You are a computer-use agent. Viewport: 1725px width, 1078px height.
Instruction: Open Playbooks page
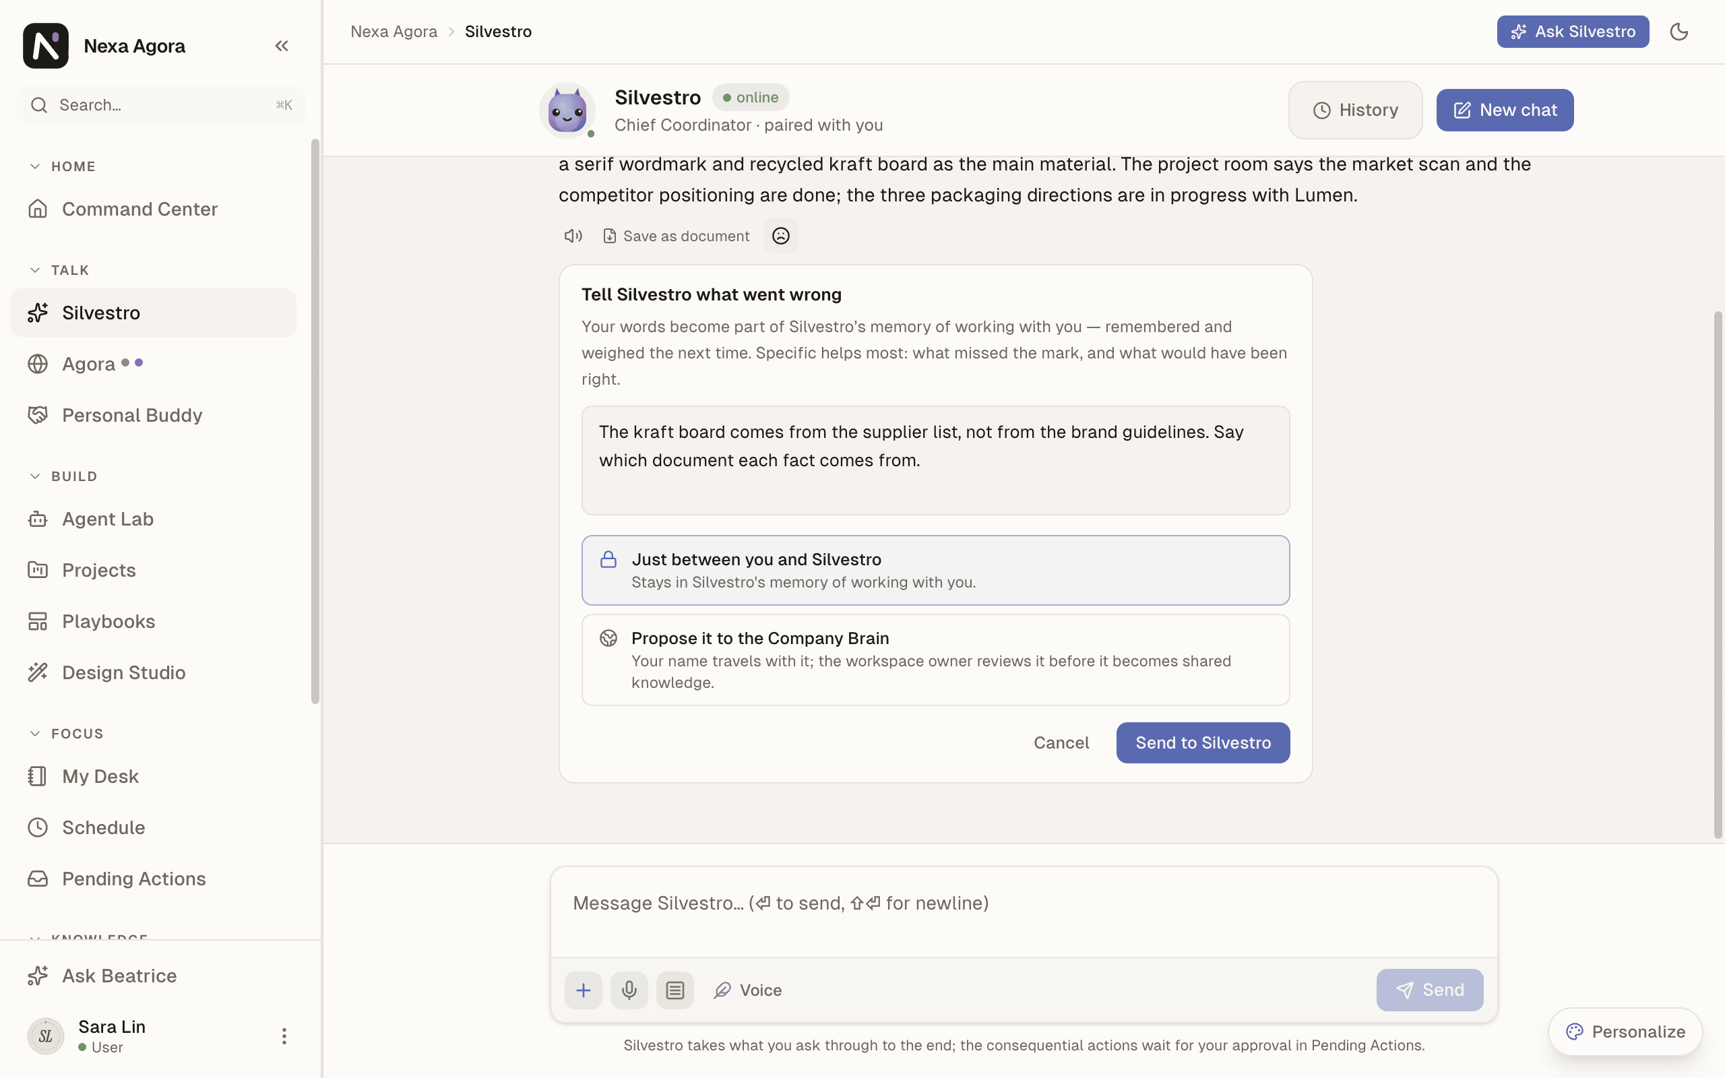153,621
